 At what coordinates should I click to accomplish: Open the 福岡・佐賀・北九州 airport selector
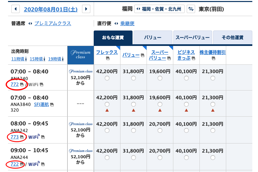click(x=159, y=9)
